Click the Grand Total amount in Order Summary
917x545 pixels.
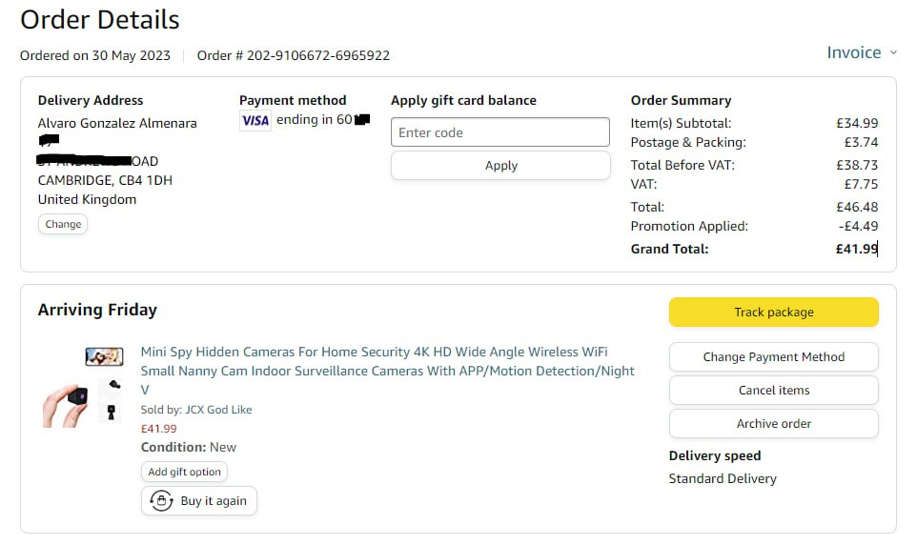click(x=856, y=249)
